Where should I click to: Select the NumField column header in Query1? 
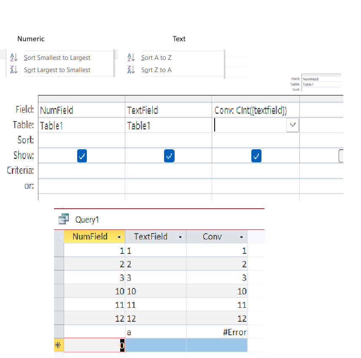[x=89, y=237]
